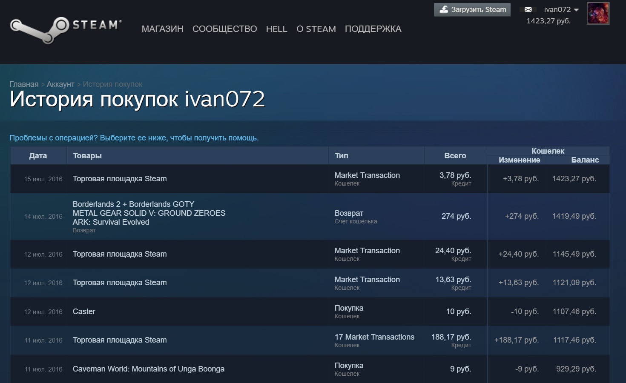Click the +24,40 руб. wallet change
The width and height of the screenshot is (626, 383).
(x=519, y=254)
